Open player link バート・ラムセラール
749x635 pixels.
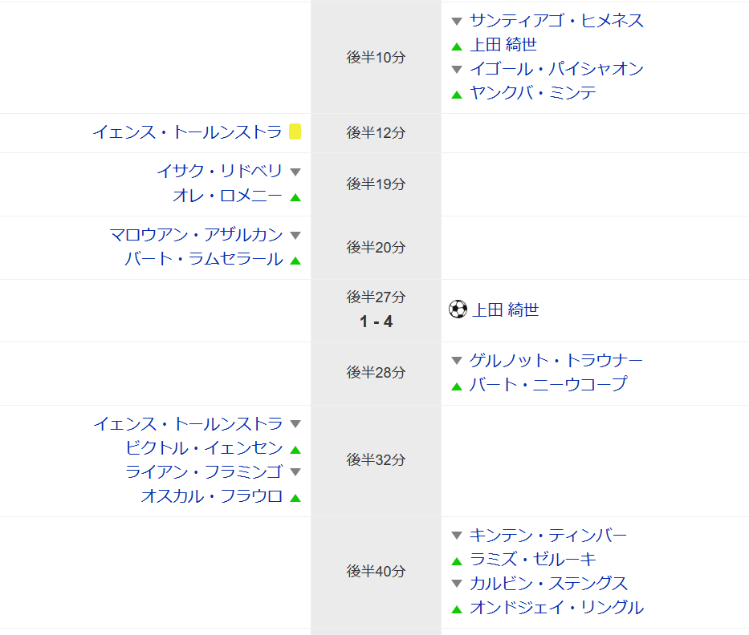[203, 259]
